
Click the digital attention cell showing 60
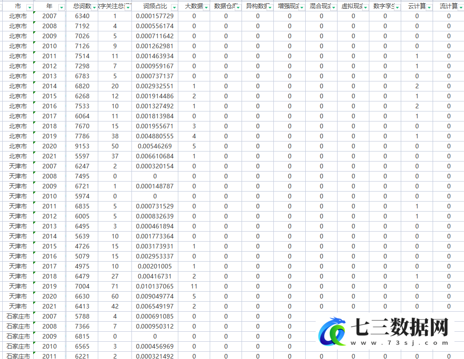[115, 296]
